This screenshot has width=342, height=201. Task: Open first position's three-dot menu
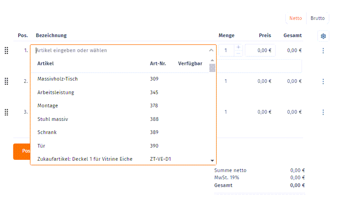[x=323, y=50]
